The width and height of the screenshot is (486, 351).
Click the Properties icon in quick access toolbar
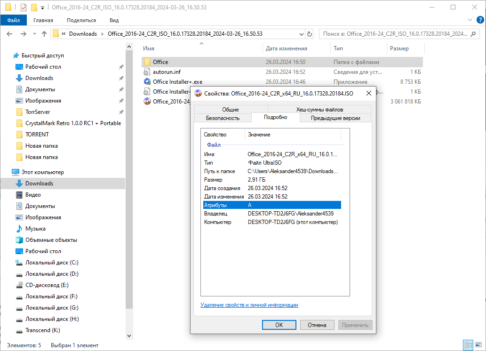(x=24, y=8)
